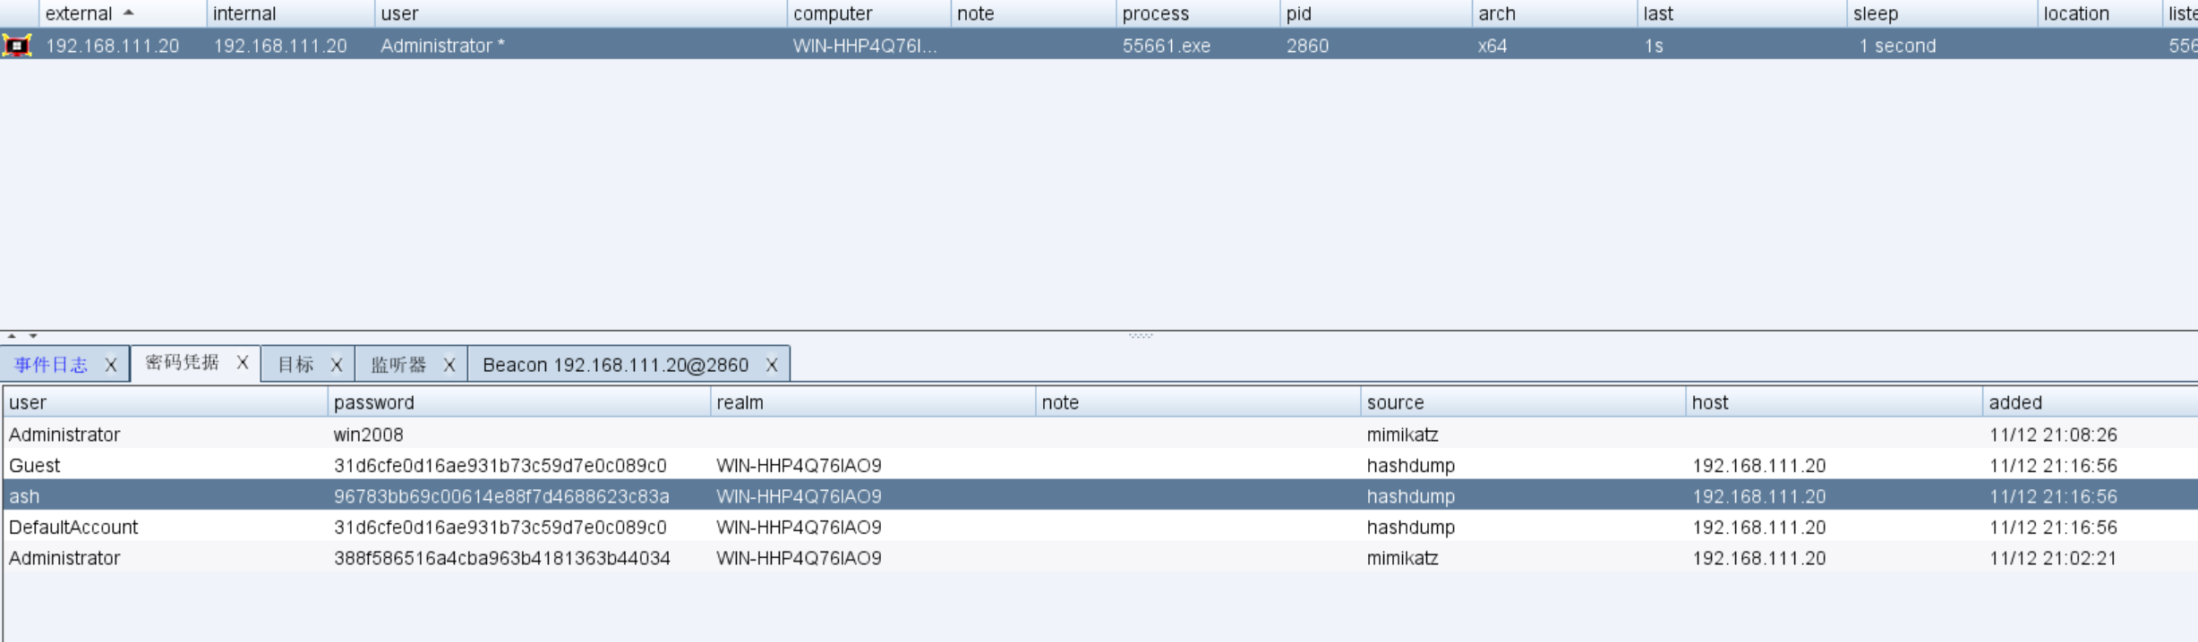2198x642 pixels.
Task: Sort credentials by password column header
Action: tap(374, 402)
